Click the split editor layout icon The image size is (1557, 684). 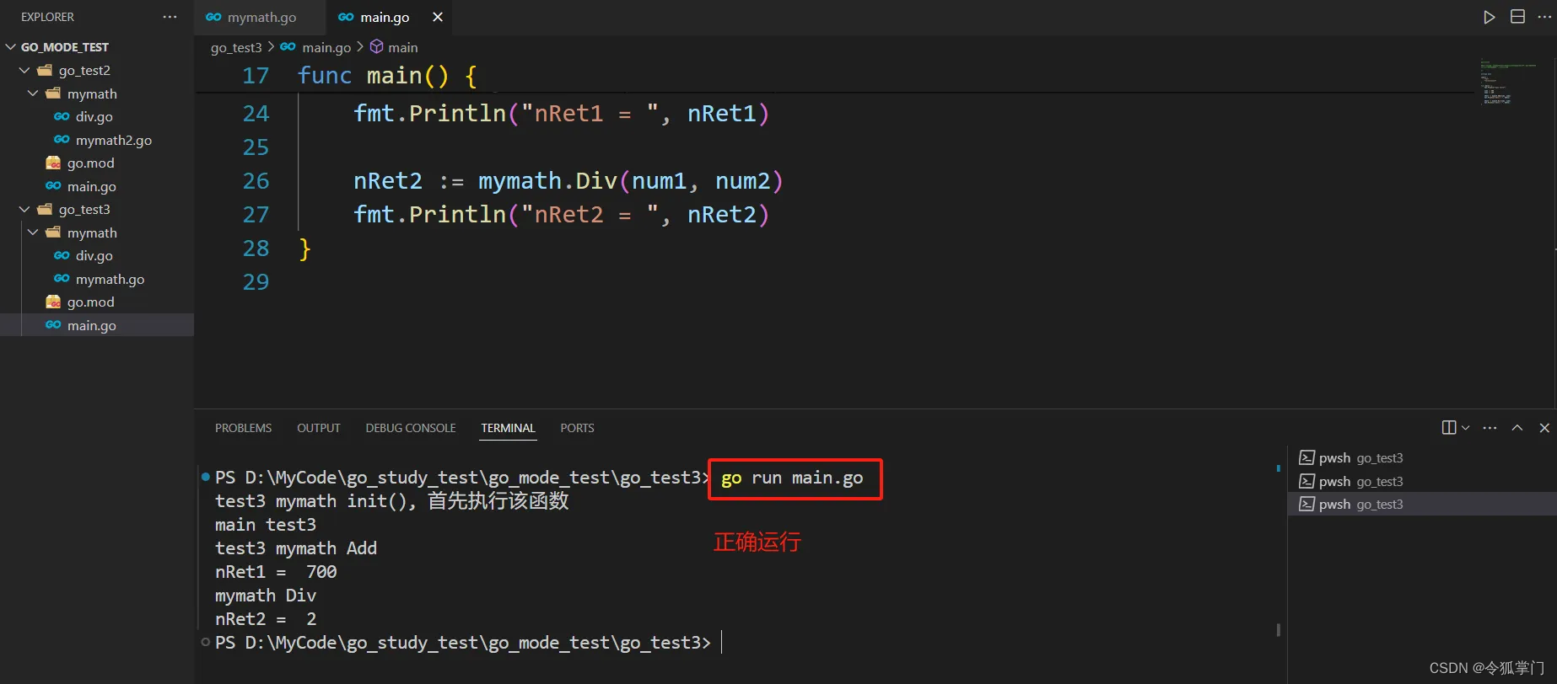pos(1517,17)
